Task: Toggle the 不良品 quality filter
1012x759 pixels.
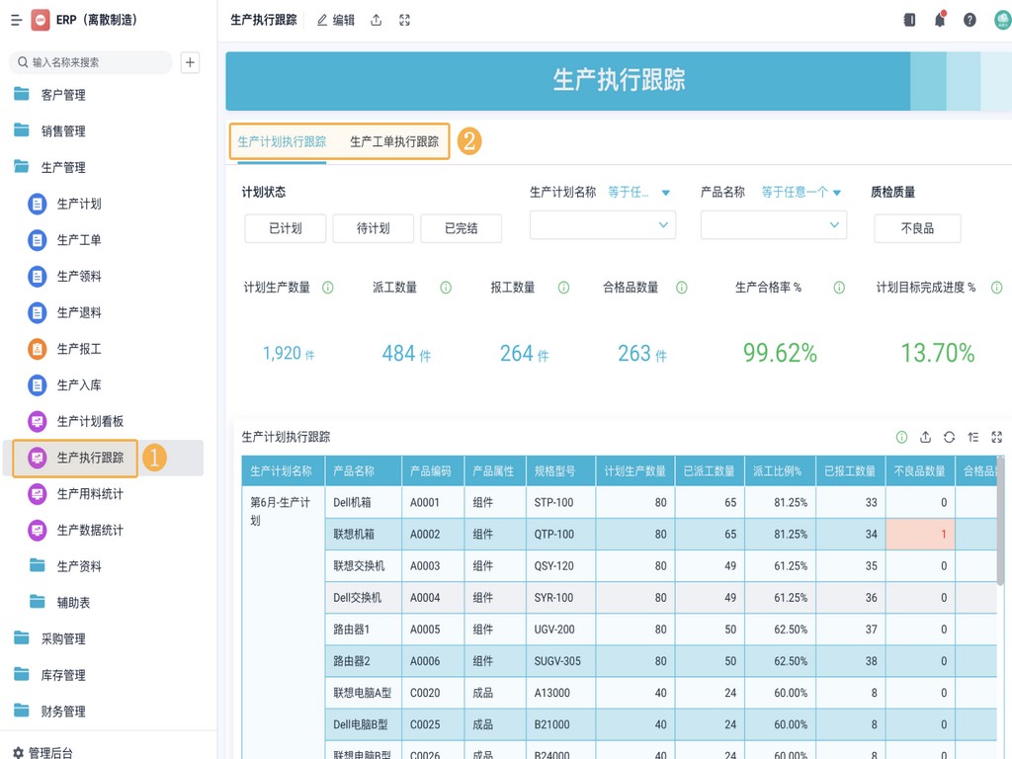Action: click(x=916, y=228)
